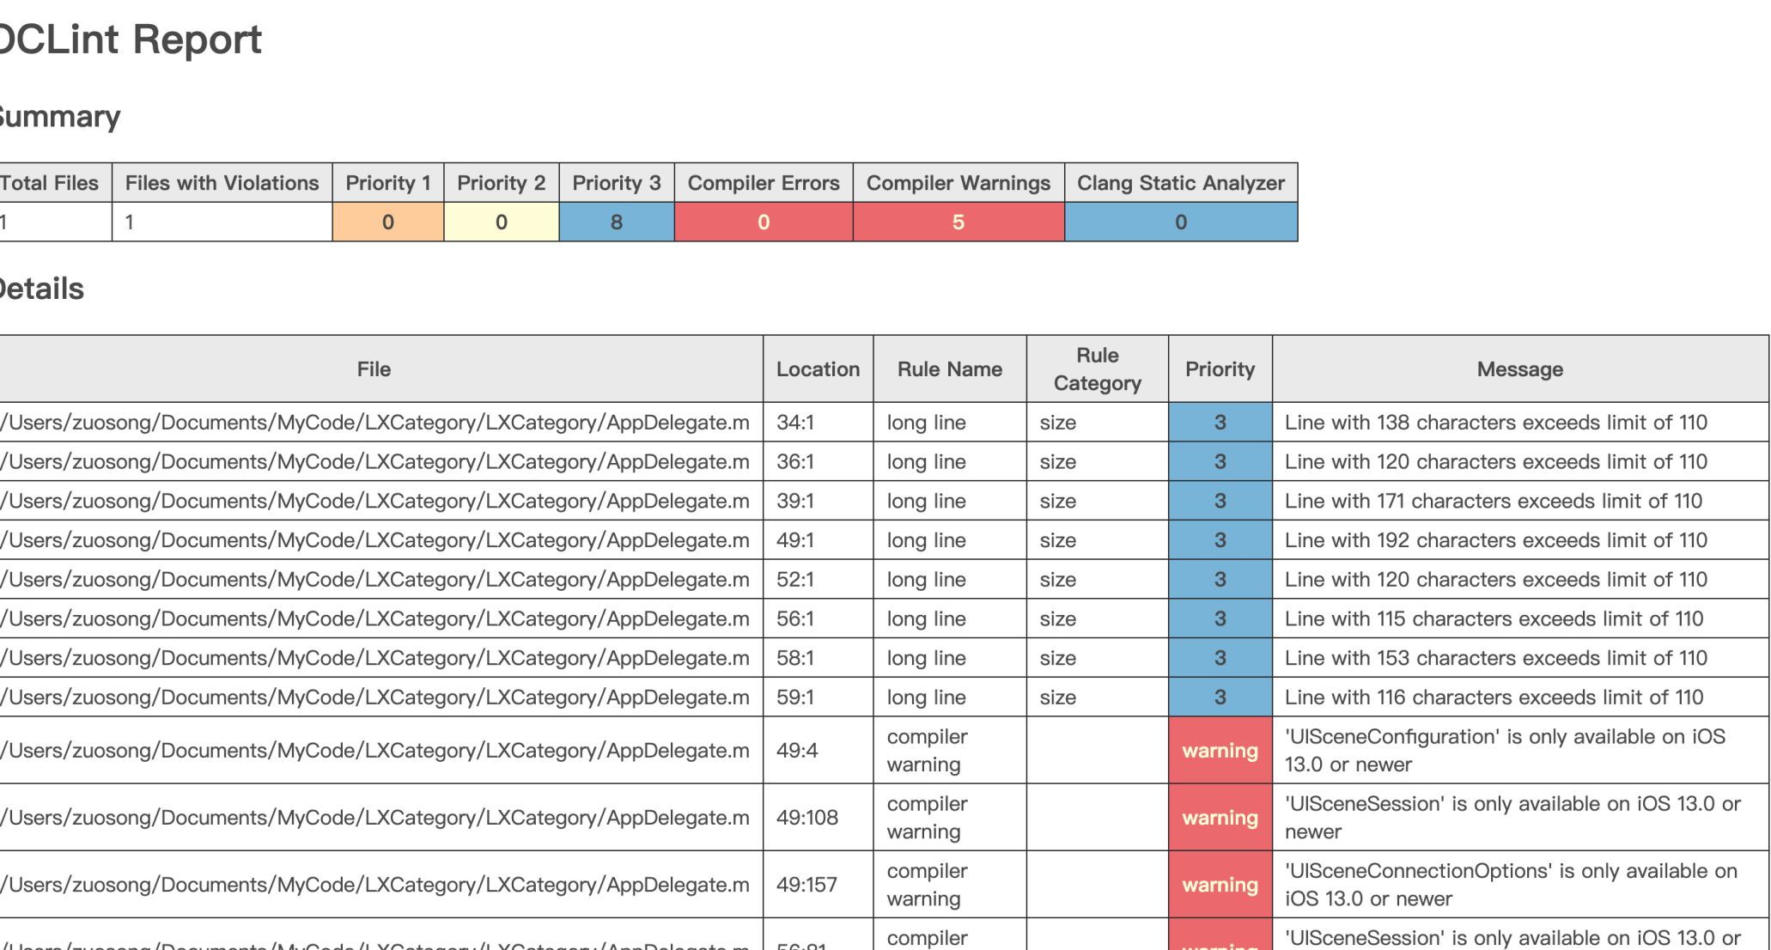Click the Files with Violations header
Viewport: 1771px width, 950px height.
click(222, 183)
